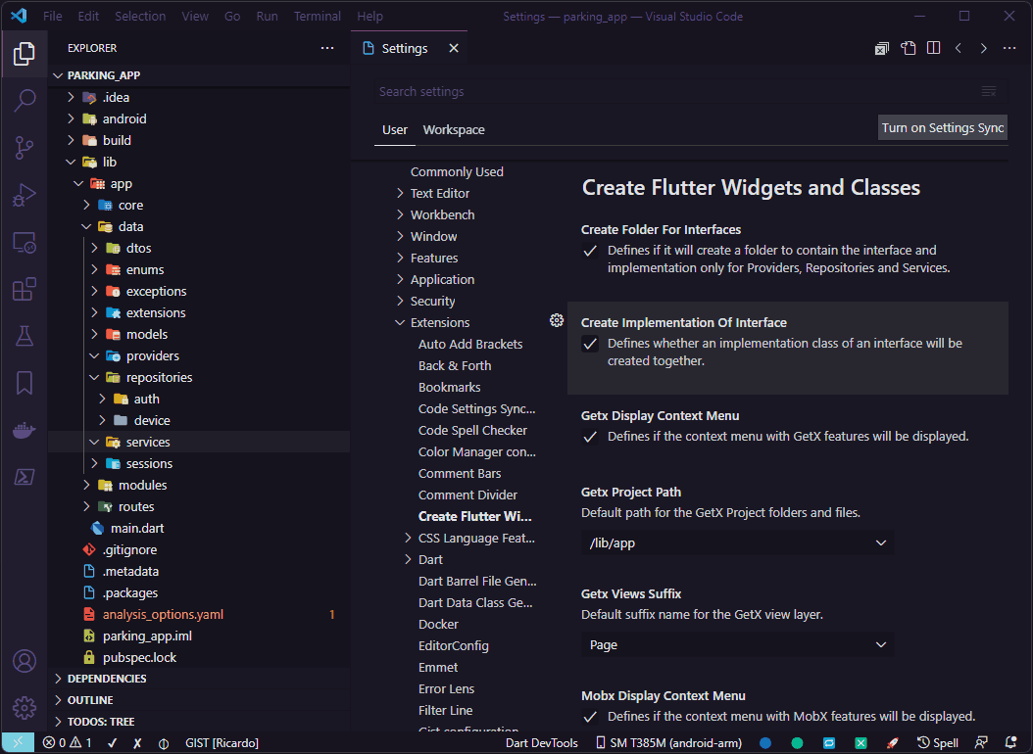Toggle Create Implementation Of Interface checkbox
The height and width of the screenshot is (754, 1033).
tap(590, 344)
